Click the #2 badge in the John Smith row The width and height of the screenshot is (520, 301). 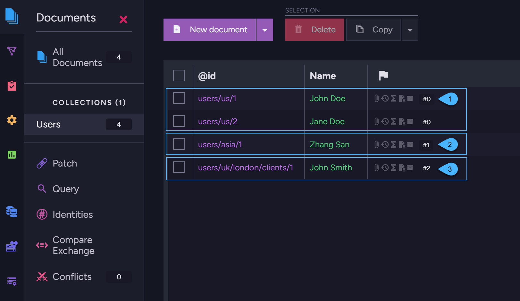426,168
